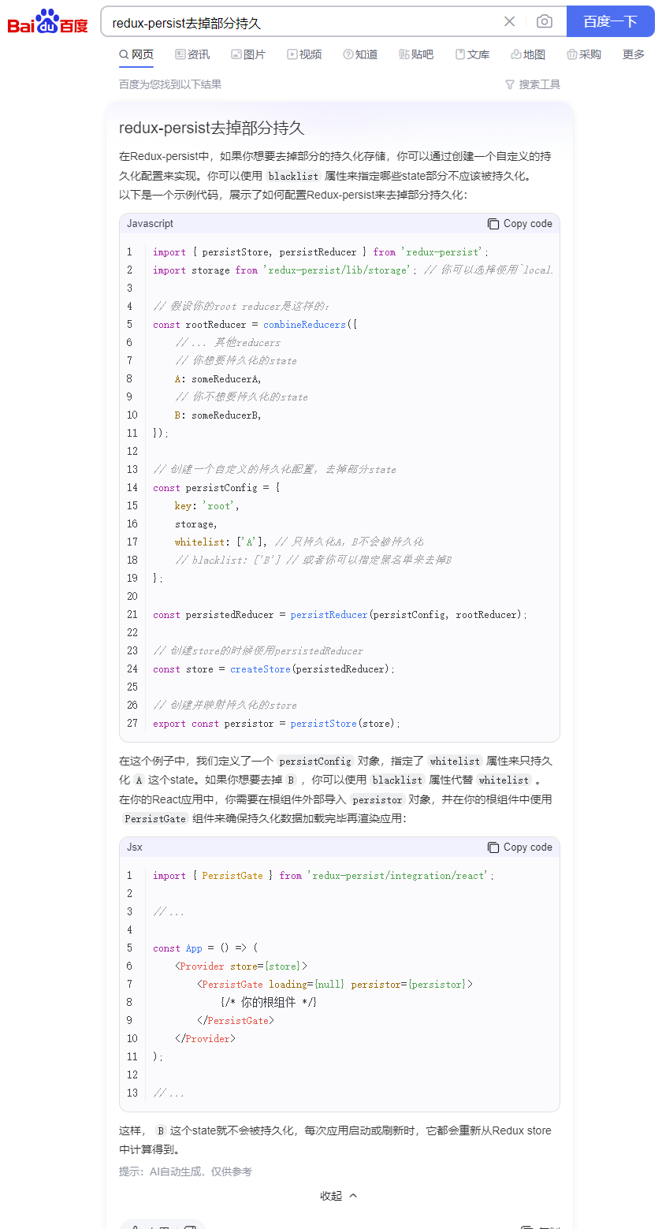Open 知道 Q&A search section
The width and height of the screenshot is (662, 1229).
pyautogui.click(x=359, y=54)
